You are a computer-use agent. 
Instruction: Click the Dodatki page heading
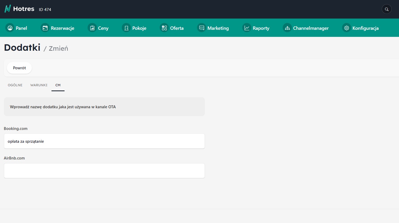pyautogui.click(x=22, y=48)
